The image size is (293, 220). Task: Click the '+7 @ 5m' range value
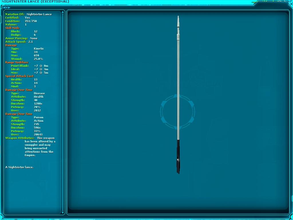pos(41,73)
